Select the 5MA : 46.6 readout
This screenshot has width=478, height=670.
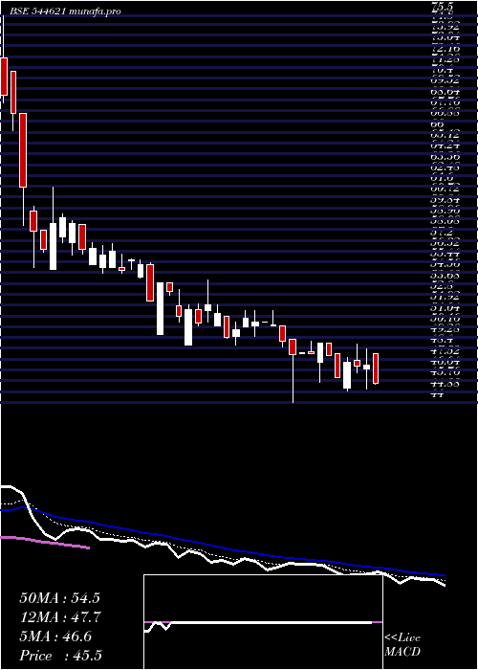point(55,636)
